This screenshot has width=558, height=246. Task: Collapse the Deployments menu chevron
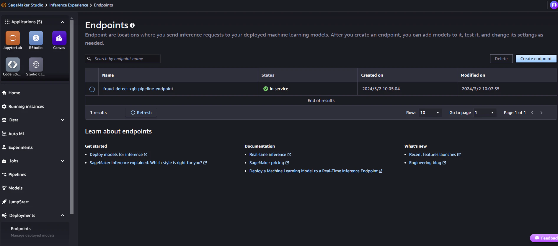pyautogui.click(x=63, y=215)
